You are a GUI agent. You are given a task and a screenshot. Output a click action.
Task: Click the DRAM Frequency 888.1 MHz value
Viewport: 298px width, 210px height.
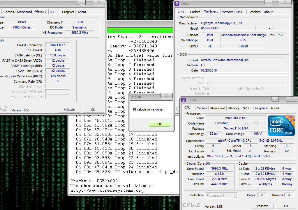tap(58, 45)
